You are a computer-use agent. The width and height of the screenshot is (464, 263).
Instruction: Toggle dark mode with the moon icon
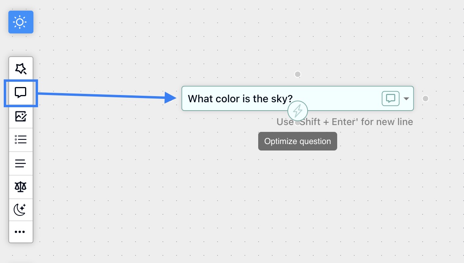point(21,209)
